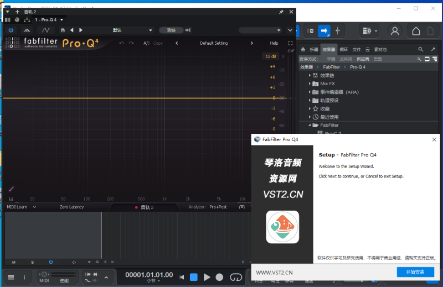
Task: Open the hamburger menu icon in the transport bar
Action: pyautogui.click(x=11, y=278)
